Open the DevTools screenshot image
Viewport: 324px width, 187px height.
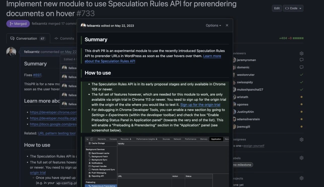pos(157,162)
